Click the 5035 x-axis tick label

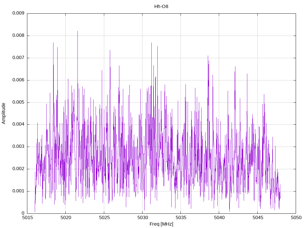pos(181,218)
